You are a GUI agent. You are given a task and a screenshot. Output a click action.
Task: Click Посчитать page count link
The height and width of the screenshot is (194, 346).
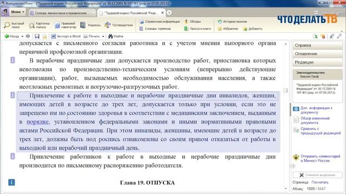point(320,182)
